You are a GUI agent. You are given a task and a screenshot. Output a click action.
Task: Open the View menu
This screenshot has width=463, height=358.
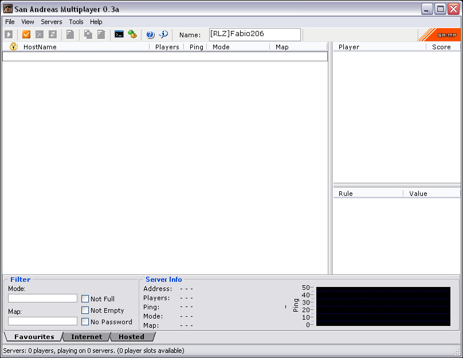28,22
